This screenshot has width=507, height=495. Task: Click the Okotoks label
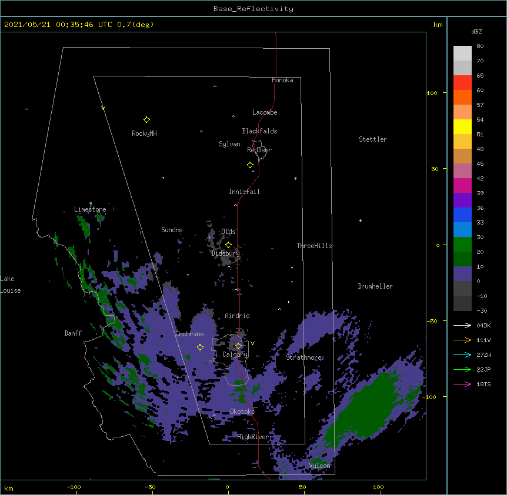pyautogui.click(x=242, y=412)
